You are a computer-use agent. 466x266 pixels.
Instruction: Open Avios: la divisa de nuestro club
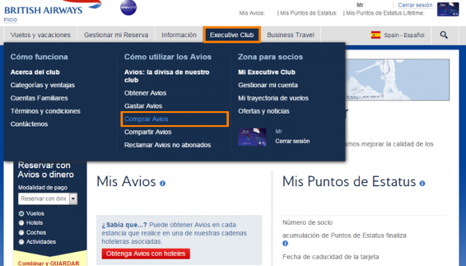click(166, 76)
